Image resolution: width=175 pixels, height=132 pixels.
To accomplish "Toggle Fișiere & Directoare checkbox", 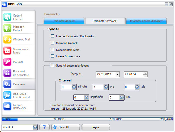I will (53, 56).
